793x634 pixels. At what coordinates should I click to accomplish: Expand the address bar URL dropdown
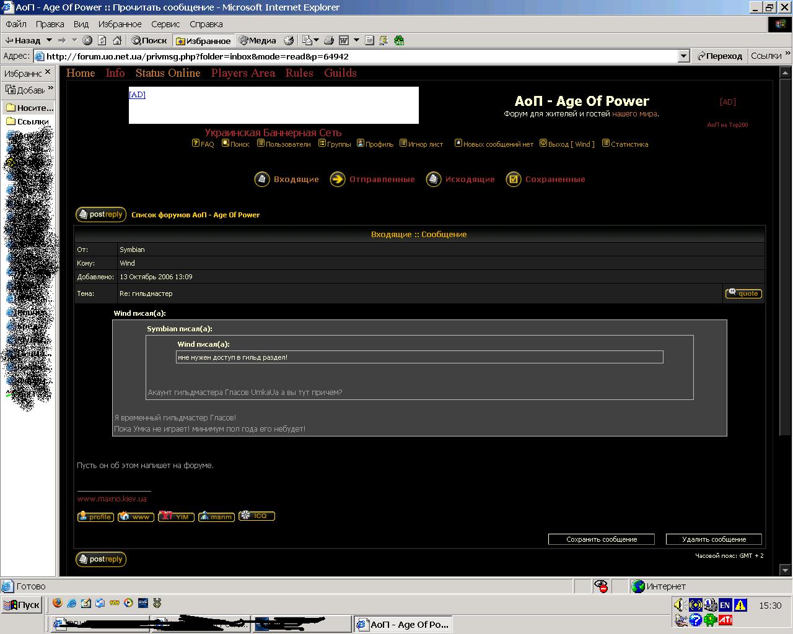[x=683, y=56]
